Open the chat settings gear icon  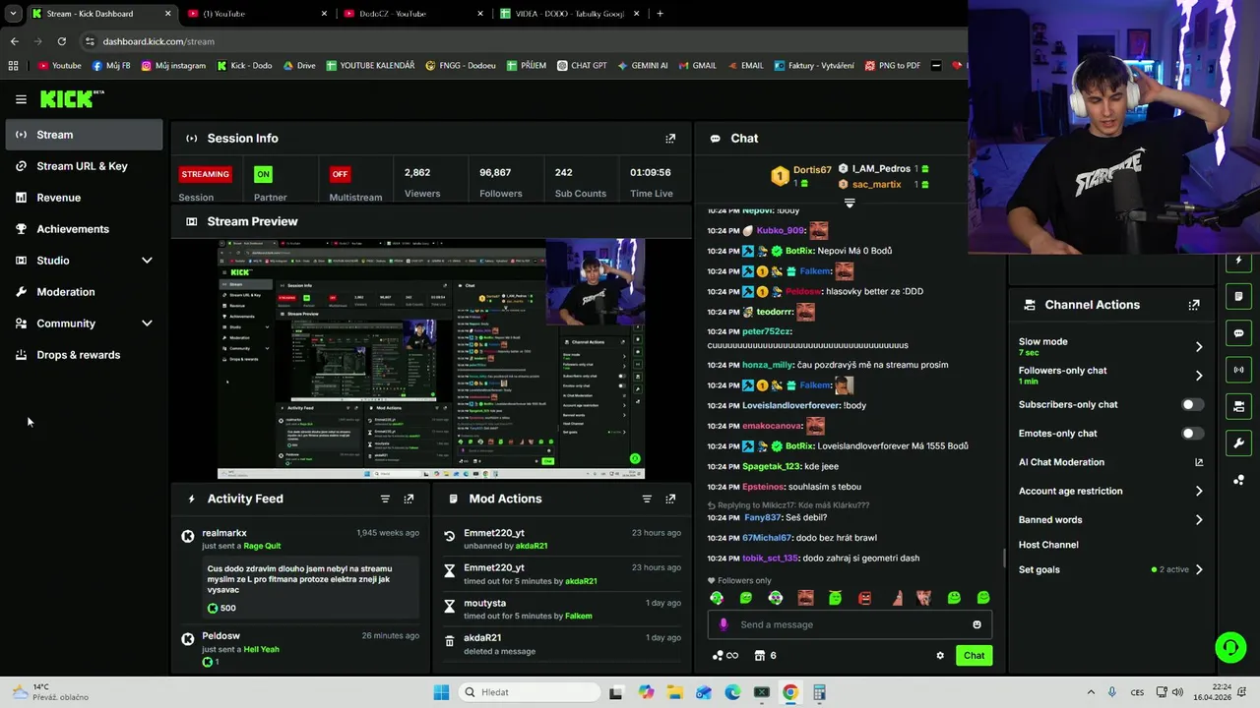coord(940,656)
